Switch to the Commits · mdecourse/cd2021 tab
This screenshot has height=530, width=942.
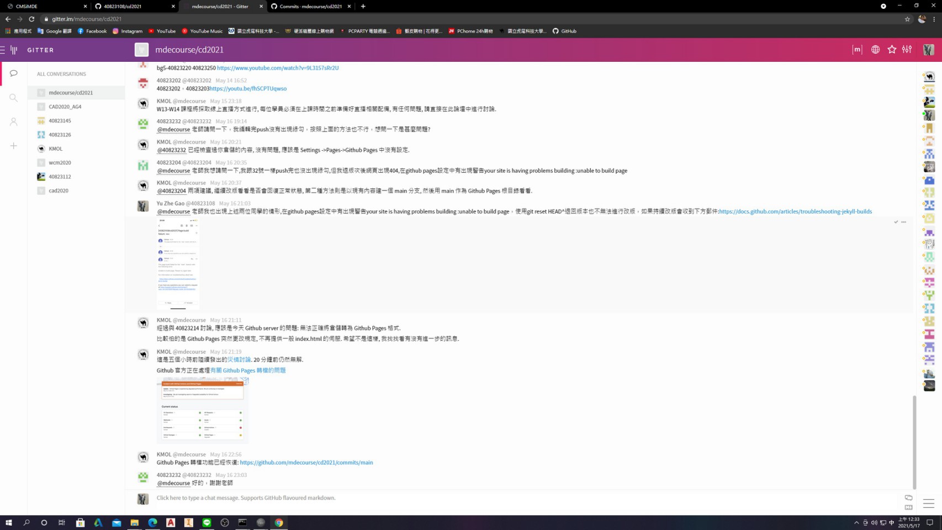(310, 6)
